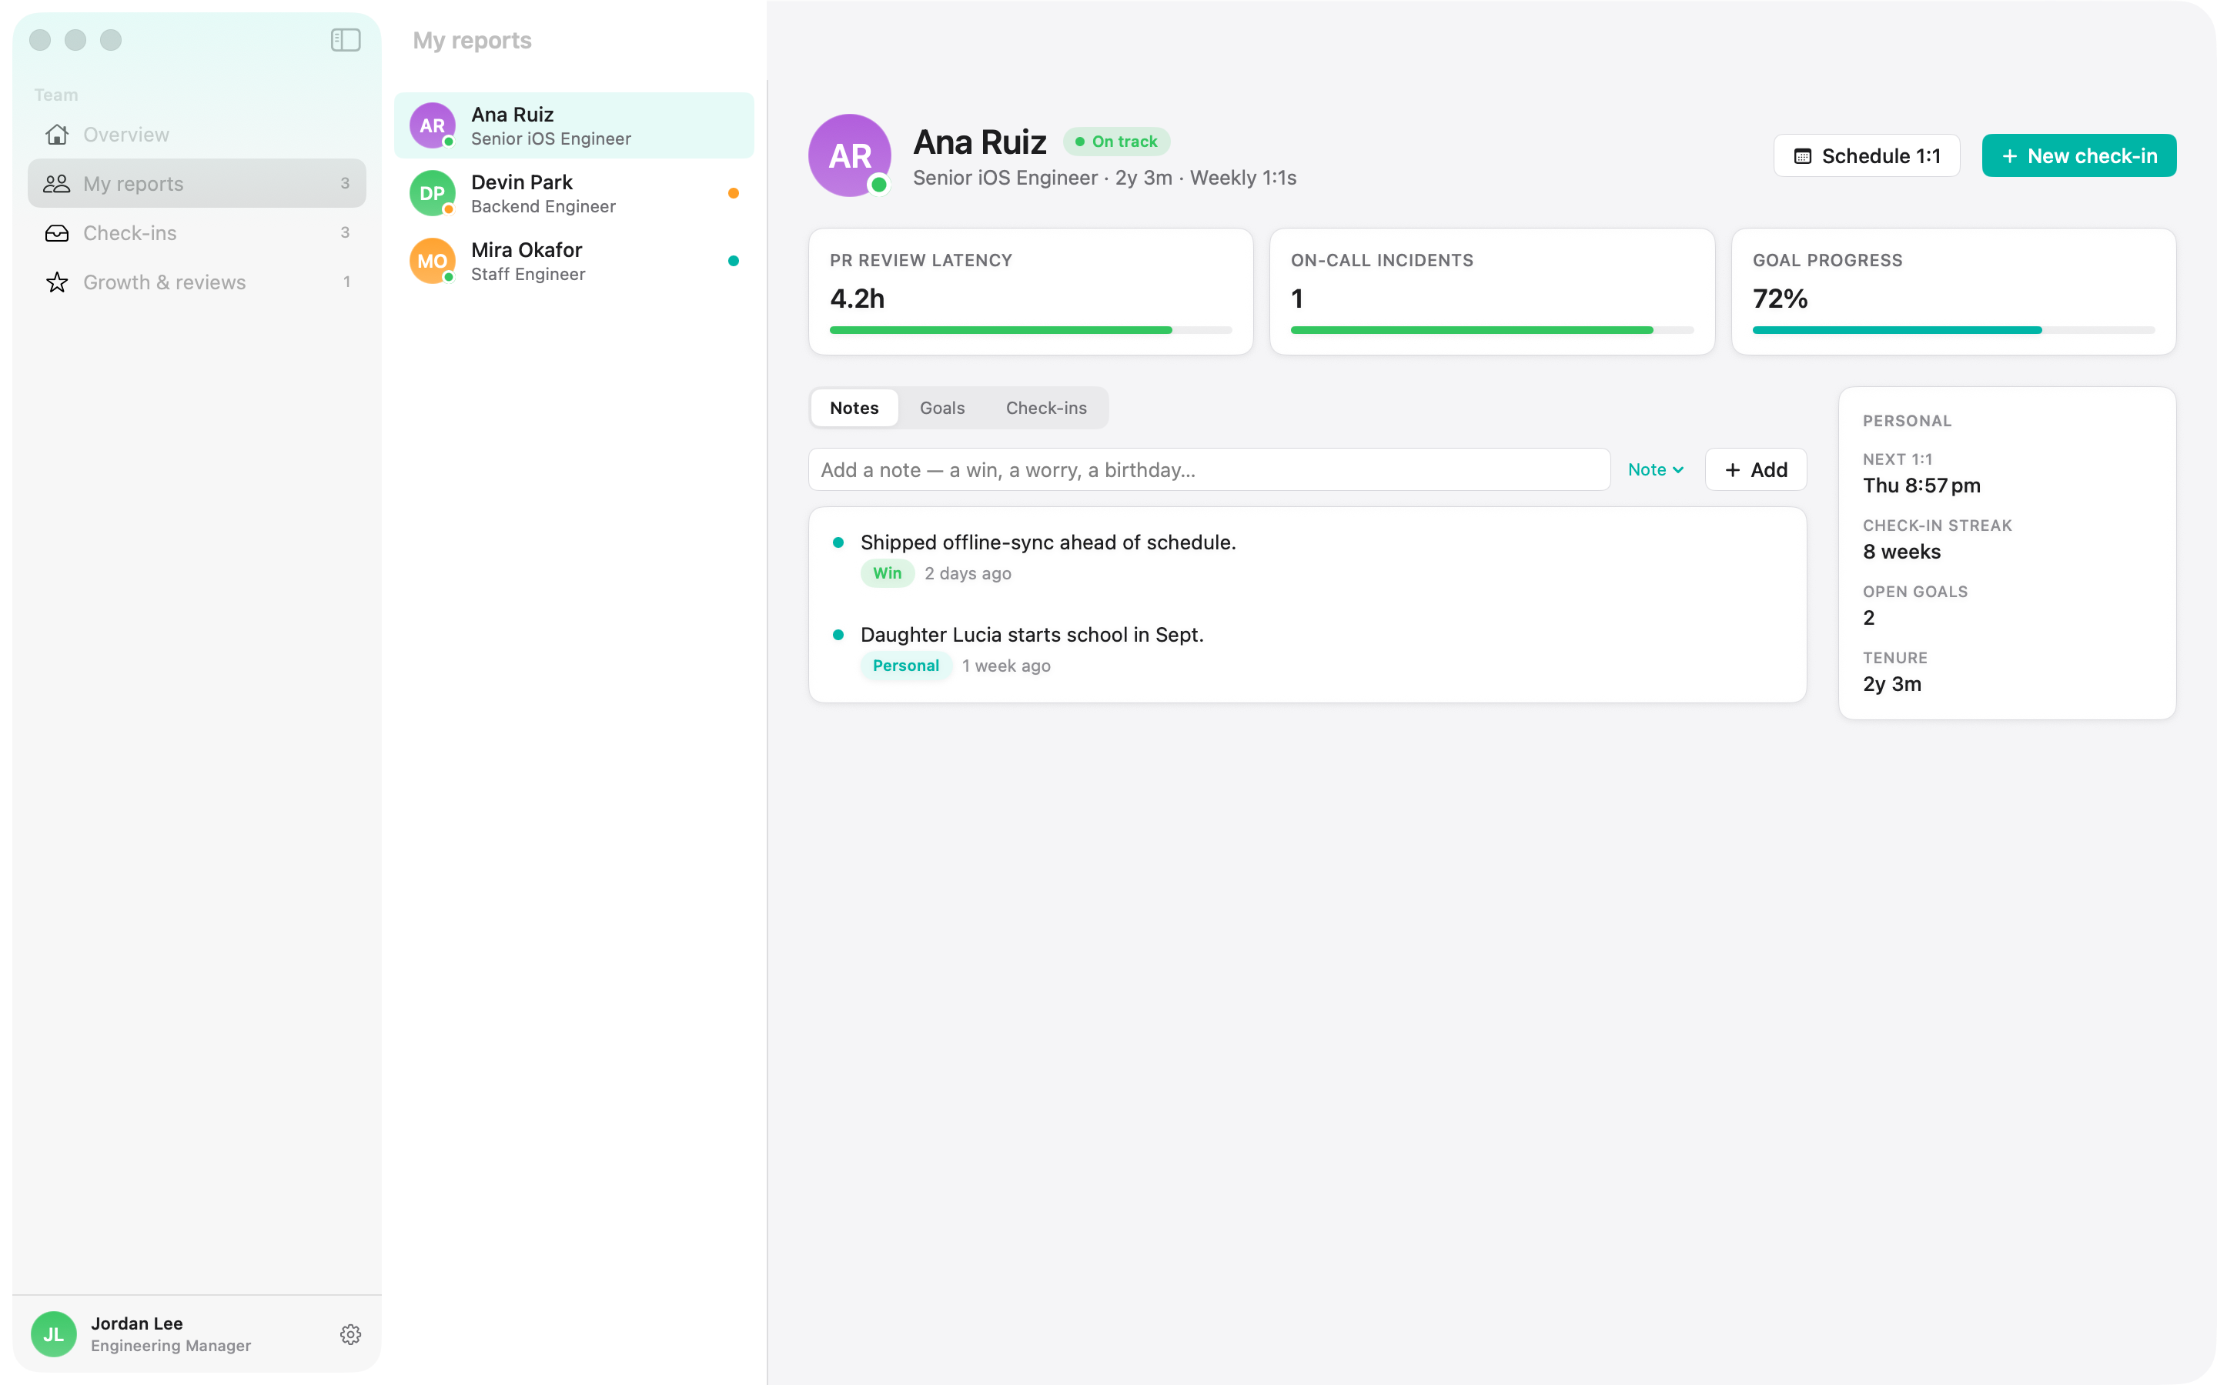Click the Overview home icon

point(57,135)
